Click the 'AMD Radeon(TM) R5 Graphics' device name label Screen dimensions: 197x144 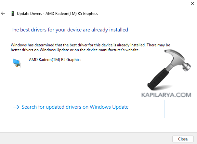[55, 60]
